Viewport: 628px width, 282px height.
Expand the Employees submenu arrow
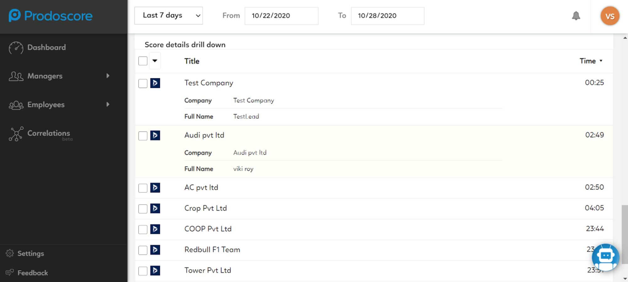tap(108, 104)
